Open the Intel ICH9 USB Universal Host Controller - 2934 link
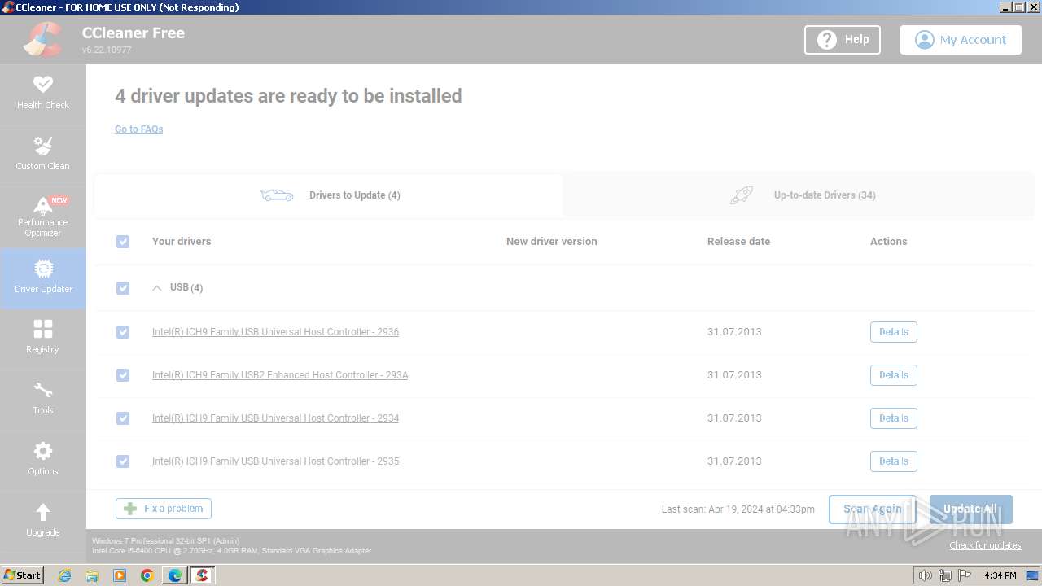 [x=275, y=418]
